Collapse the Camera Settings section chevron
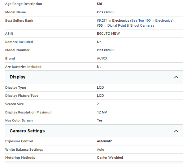This screenshot has height=164, width=183. click(x=176, y=131)
